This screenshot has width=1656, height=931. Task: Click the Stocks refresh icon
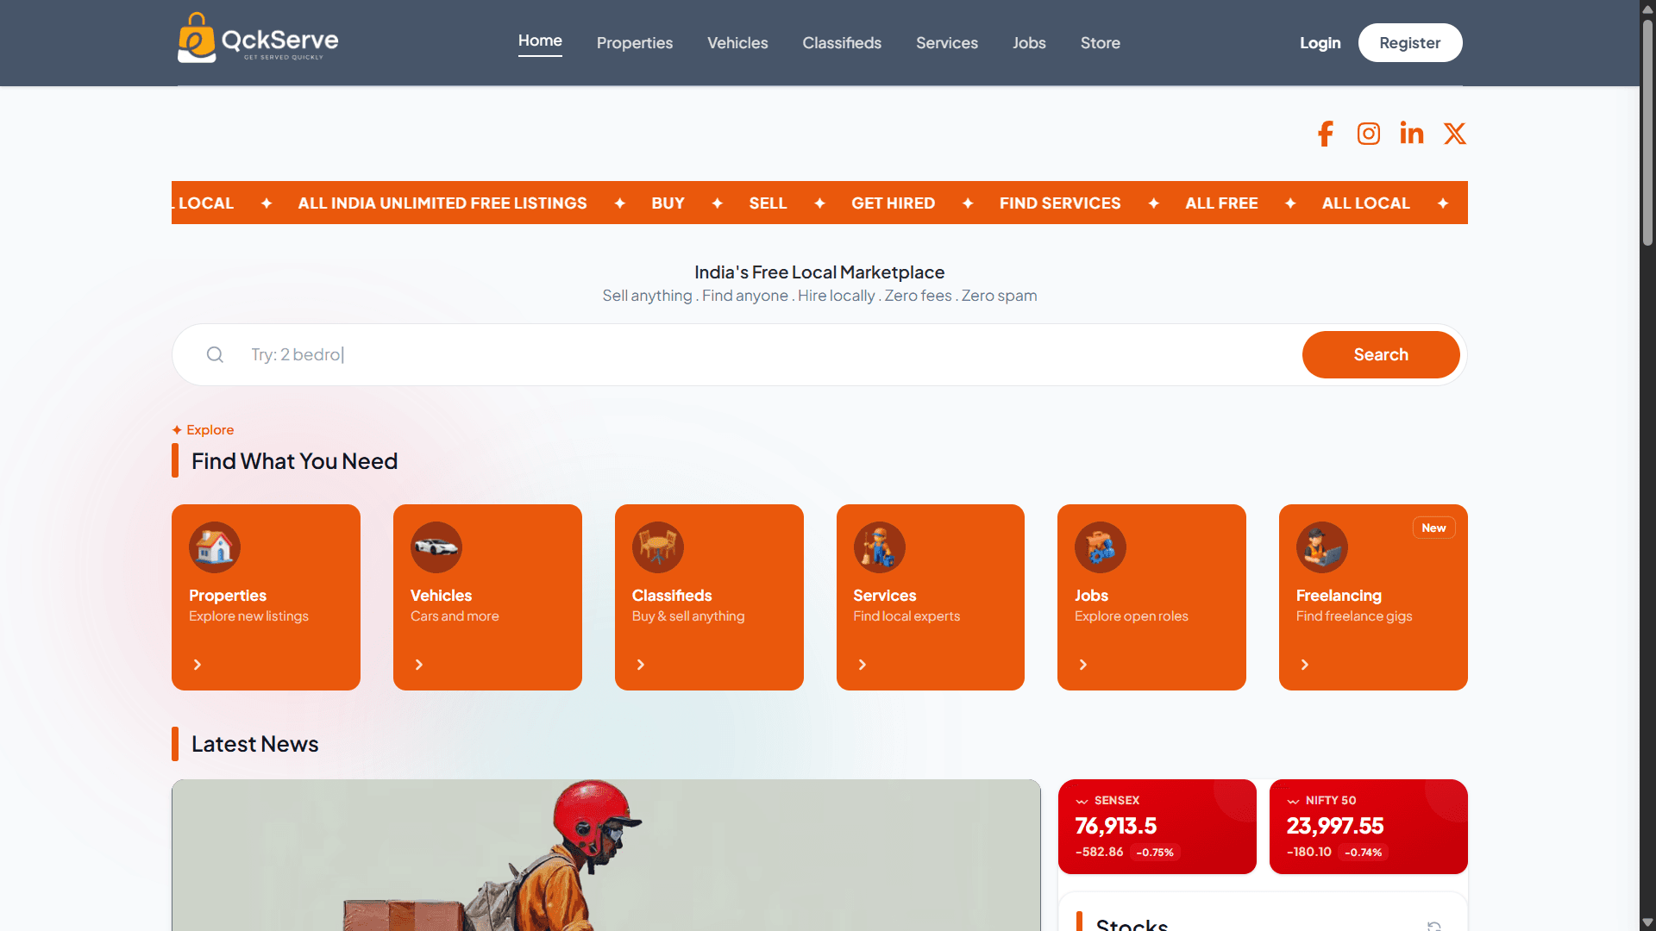(1434, 926)
